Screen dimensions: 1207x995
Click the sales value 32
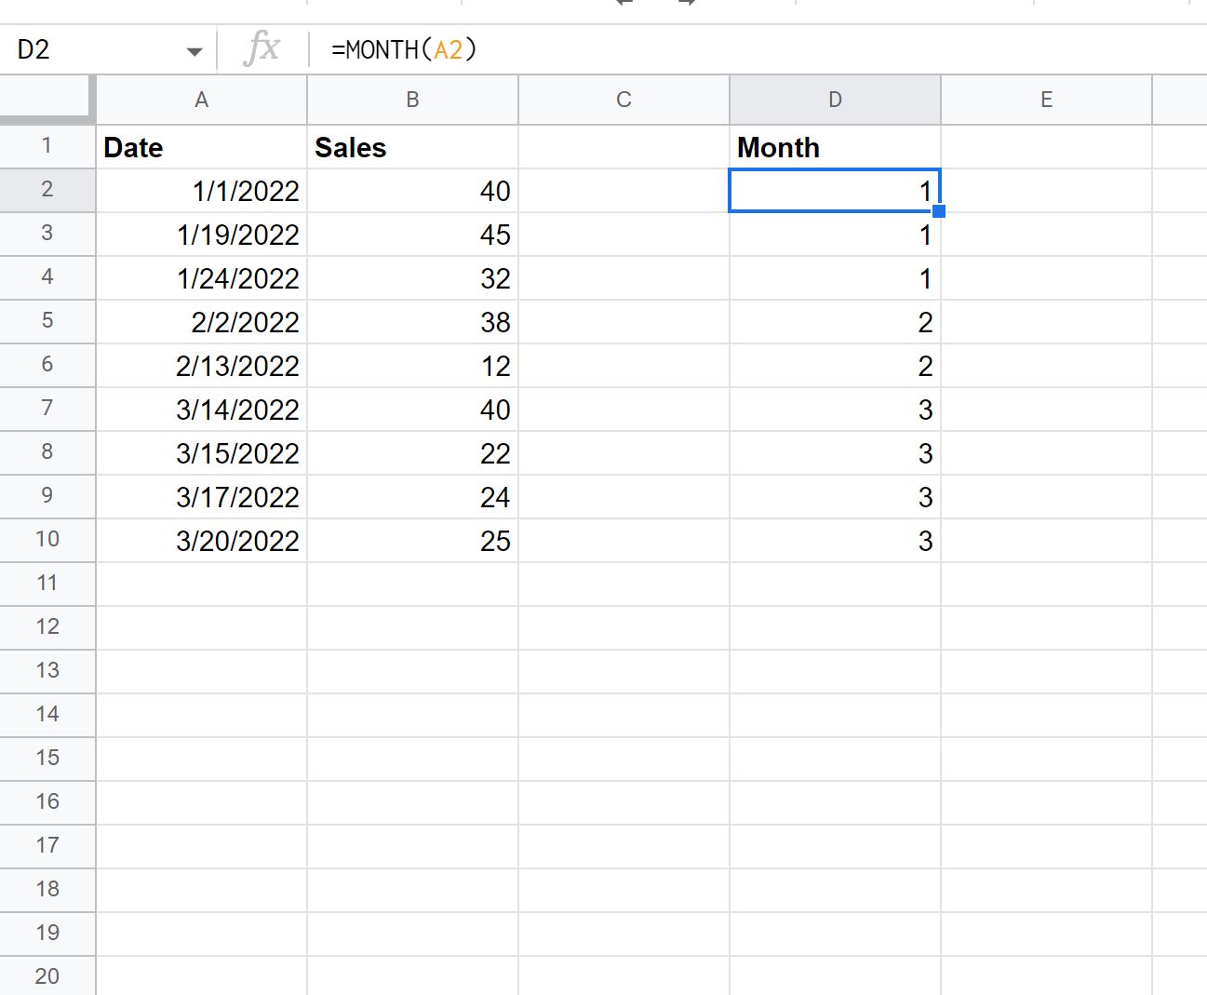coord(412,278)
